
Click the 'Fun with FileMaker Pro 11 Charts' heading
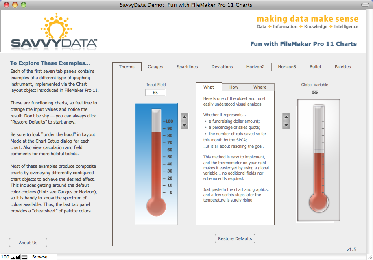tap(303, 44)
